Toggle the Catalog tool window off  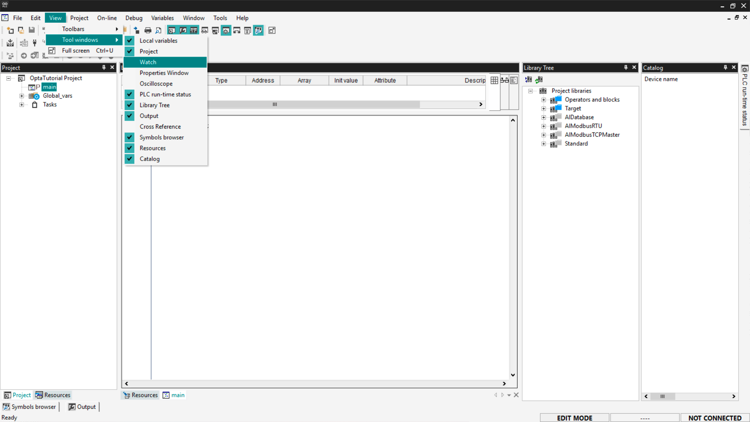coord(150,159)
